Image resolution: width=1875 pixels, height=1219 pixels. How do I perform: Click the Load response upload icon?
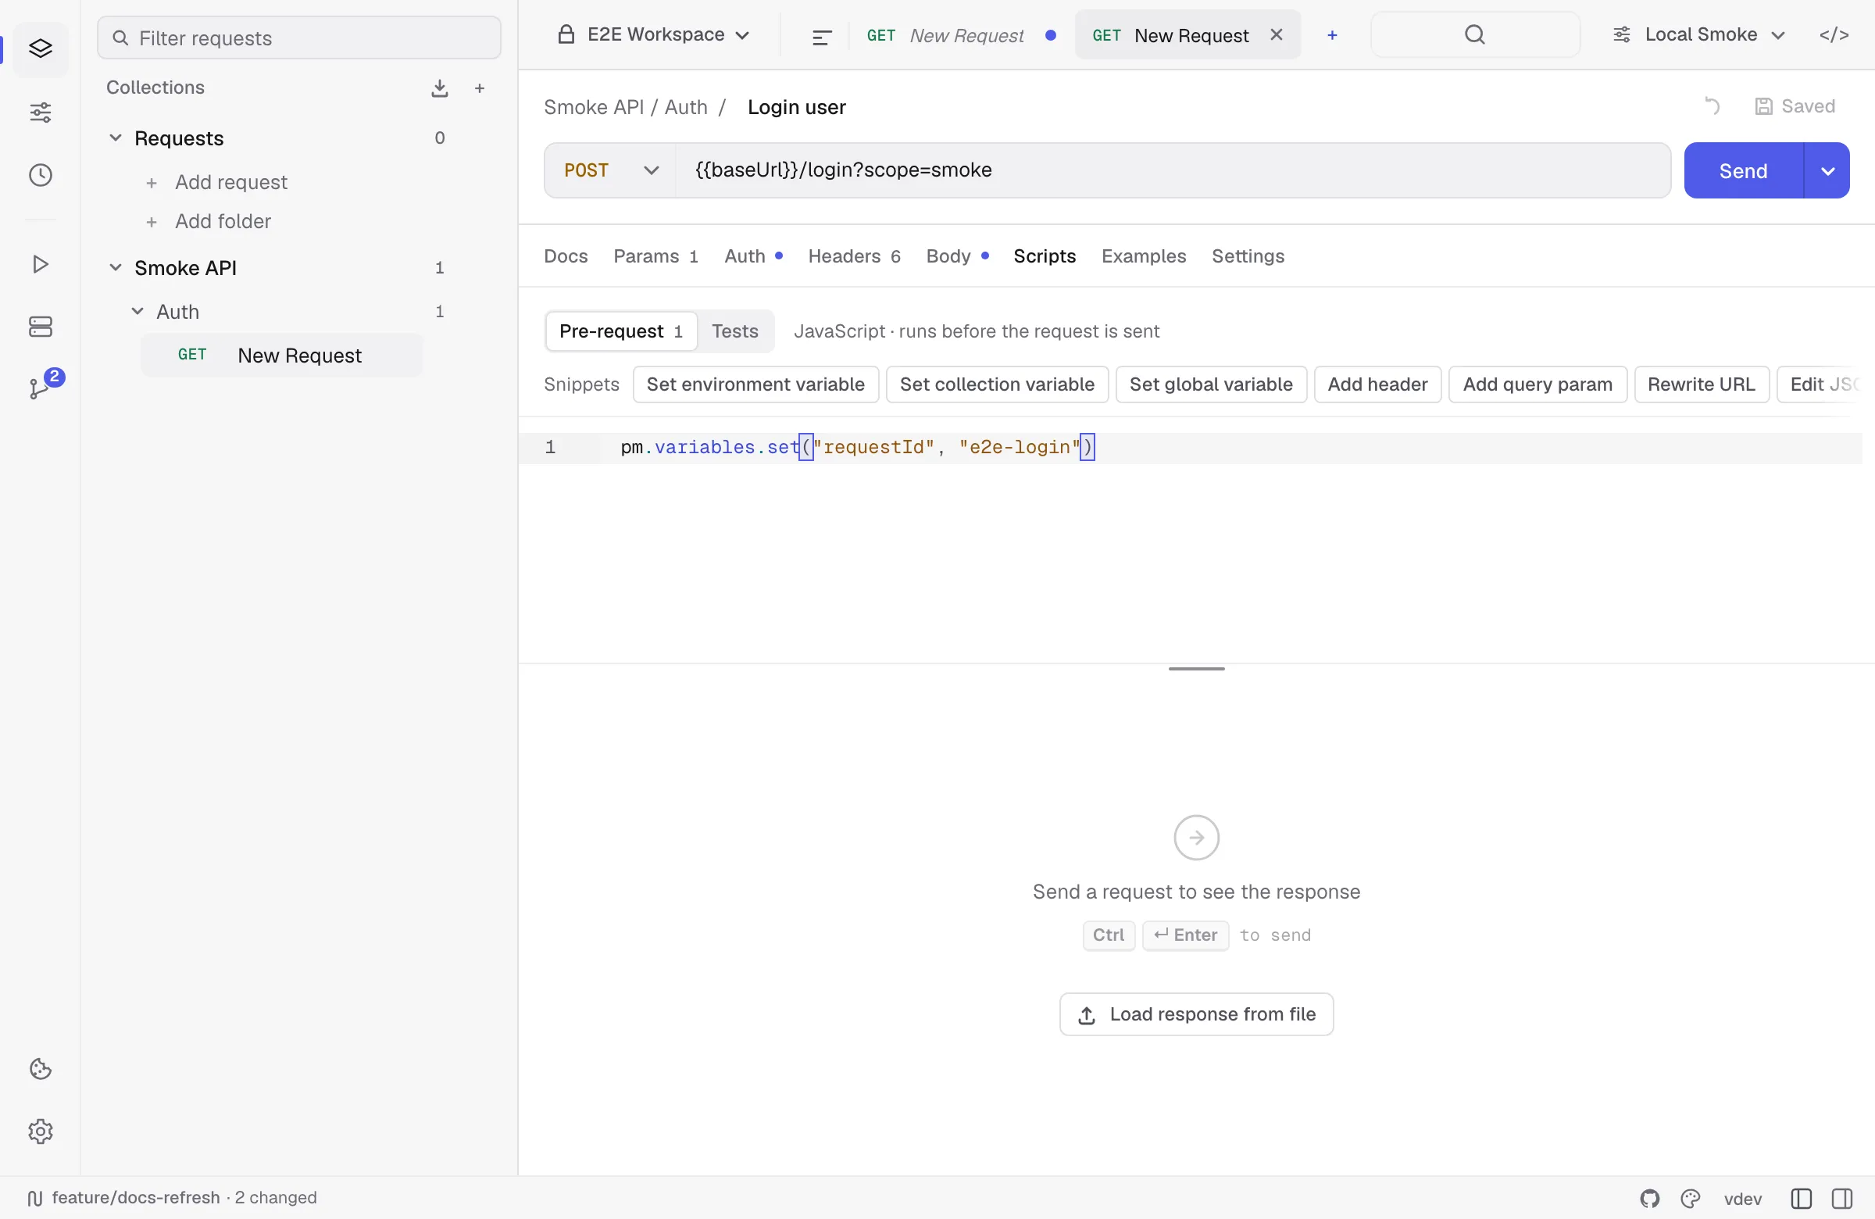[1087, 1015]
